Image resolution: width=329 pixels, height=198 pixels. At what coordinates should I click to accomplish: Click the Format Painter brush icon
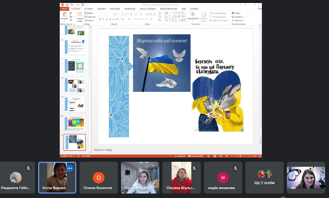tap(71, 20)
